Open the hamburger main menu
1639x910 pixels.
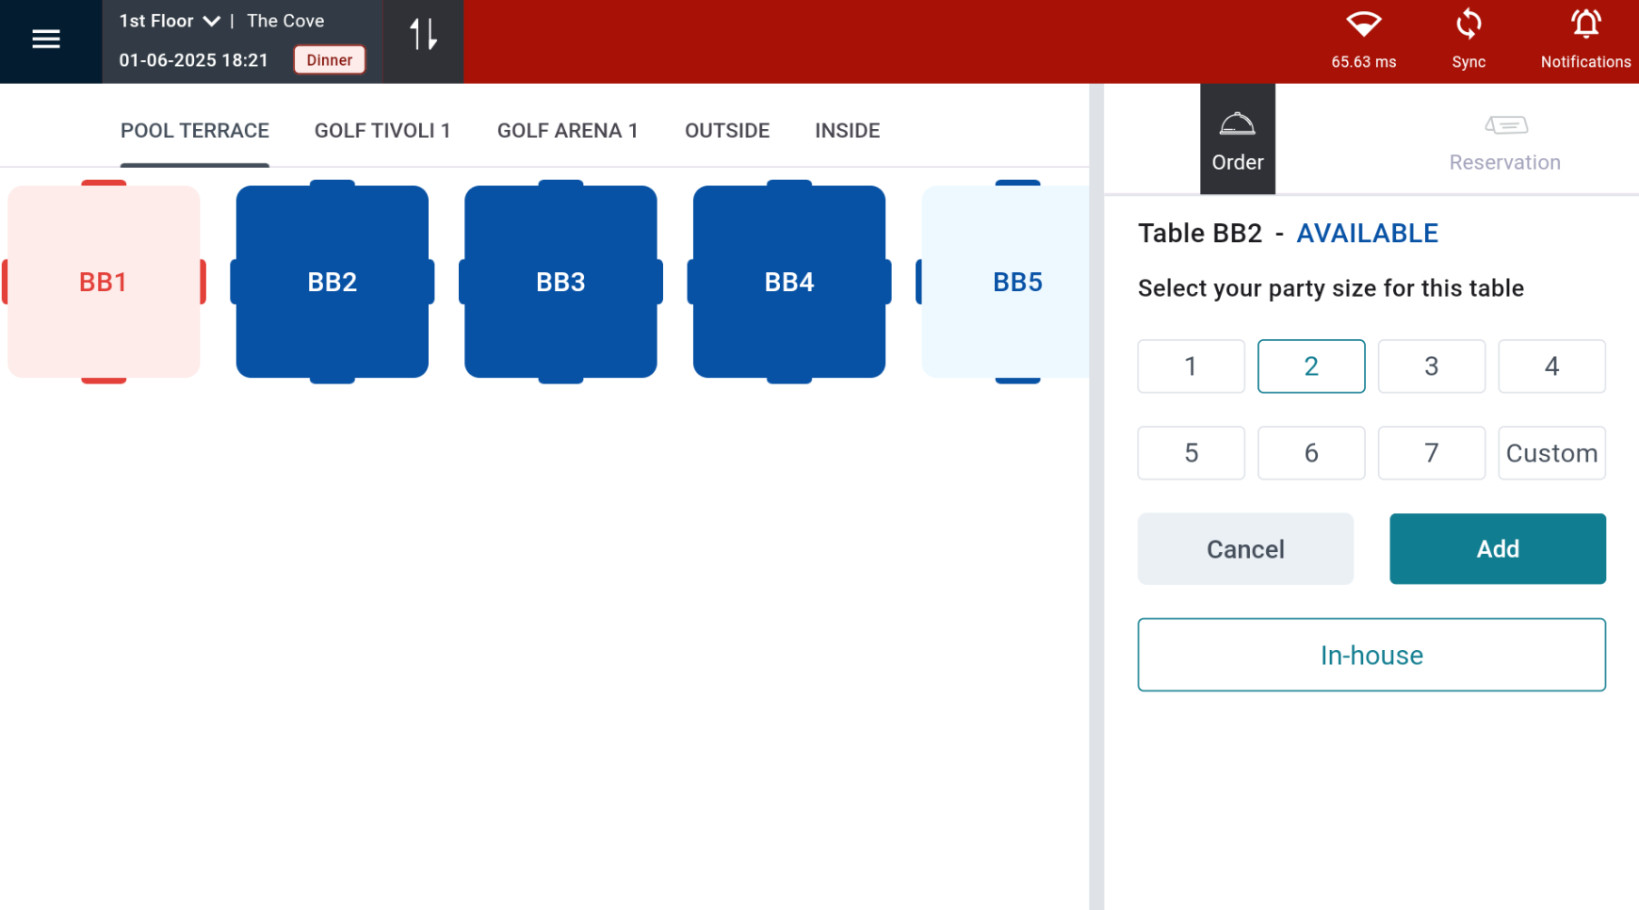pos(45,39)
